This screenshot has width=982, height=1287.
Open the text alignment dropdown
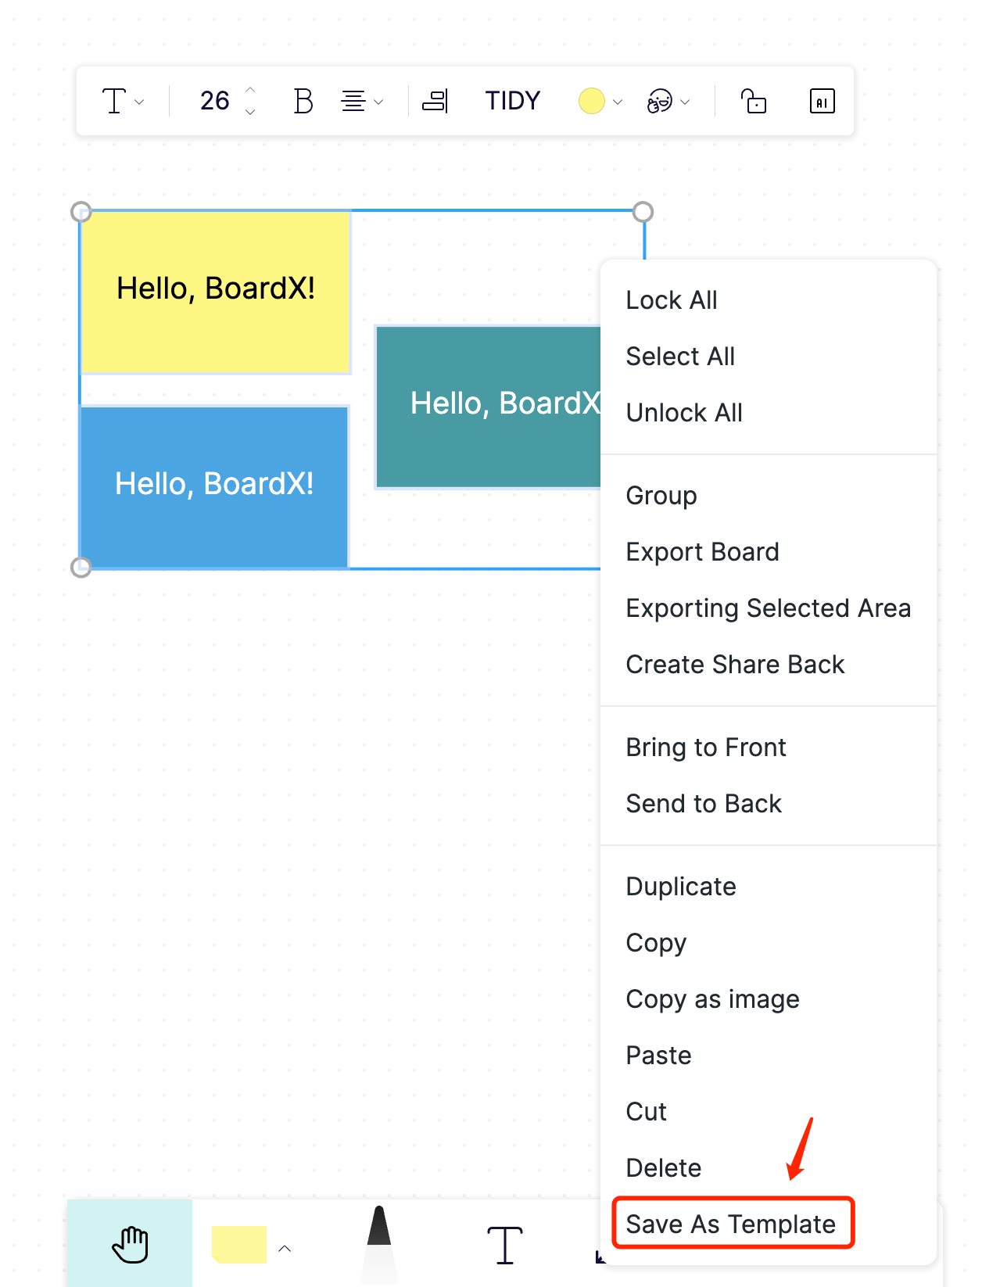pyautogui.click(x=362, y=101)
